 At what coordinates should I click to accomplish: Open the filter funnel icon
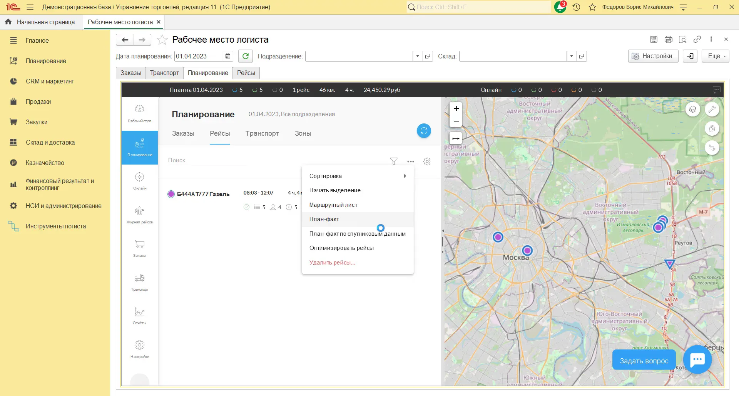coord(393,161)
